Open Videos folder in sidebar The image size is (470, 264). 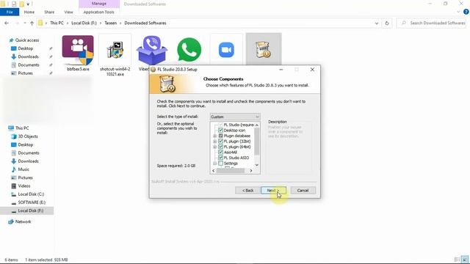pyautogui.click(x=24, y=186)
